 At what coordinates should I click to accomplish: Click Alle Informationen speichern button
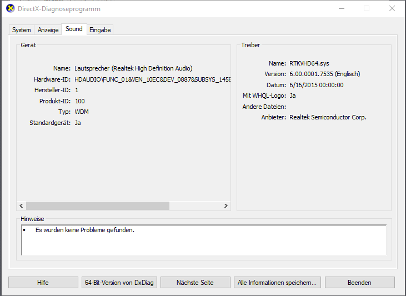(277, 283)
